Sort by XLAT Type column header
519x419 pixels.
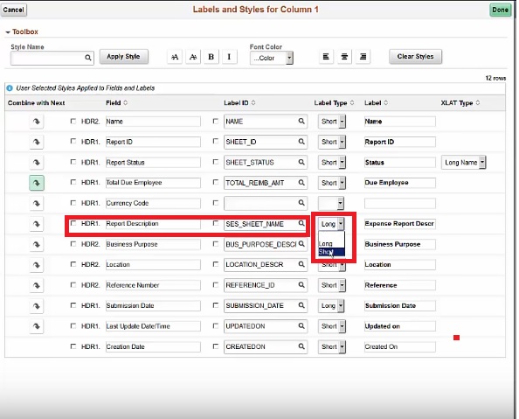click(460, 102)
